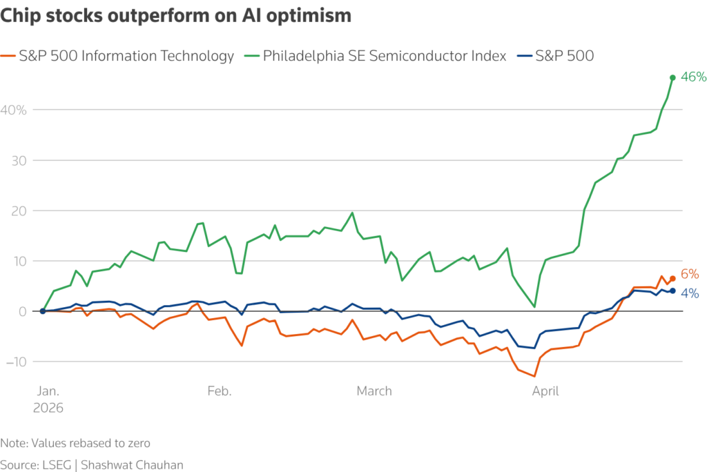Click the starting point dot at zero
707x472 pixels.
(x=43, y=311)
